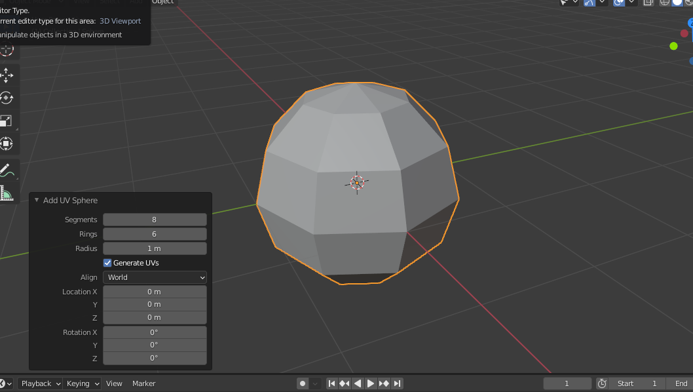The height and width of the screenshot is (392, 693).
Task: Open object type visibility options
Action: tap(564, 3)
